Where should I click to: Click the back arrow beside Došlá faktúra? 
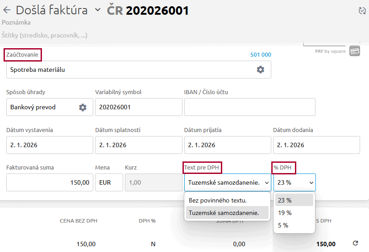click(7, 10)
